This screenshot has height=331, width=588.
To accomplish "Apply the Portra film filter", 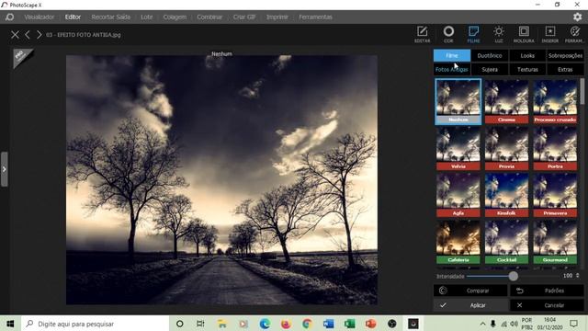I will coord(555,148).
